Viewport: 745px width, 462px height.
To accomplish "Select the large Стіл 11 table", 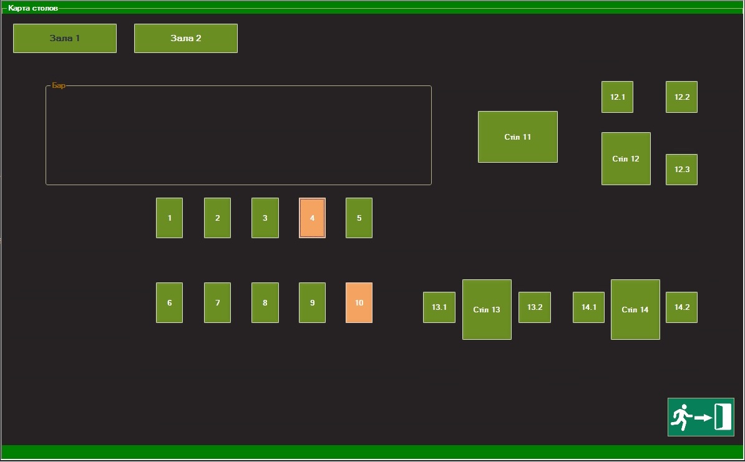I will (x=517, y=137).
